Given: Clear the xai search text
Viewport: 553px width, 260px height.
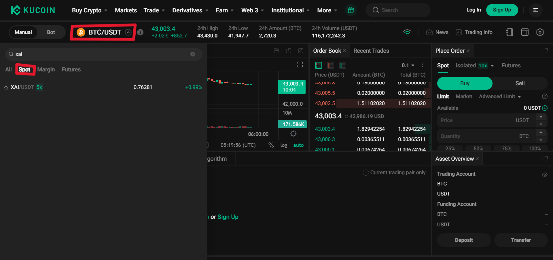Looking at the screenshot, I should [x=193, y=54].
